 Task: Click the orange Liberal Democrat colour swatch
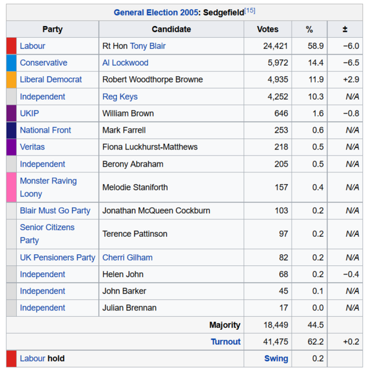11,80
